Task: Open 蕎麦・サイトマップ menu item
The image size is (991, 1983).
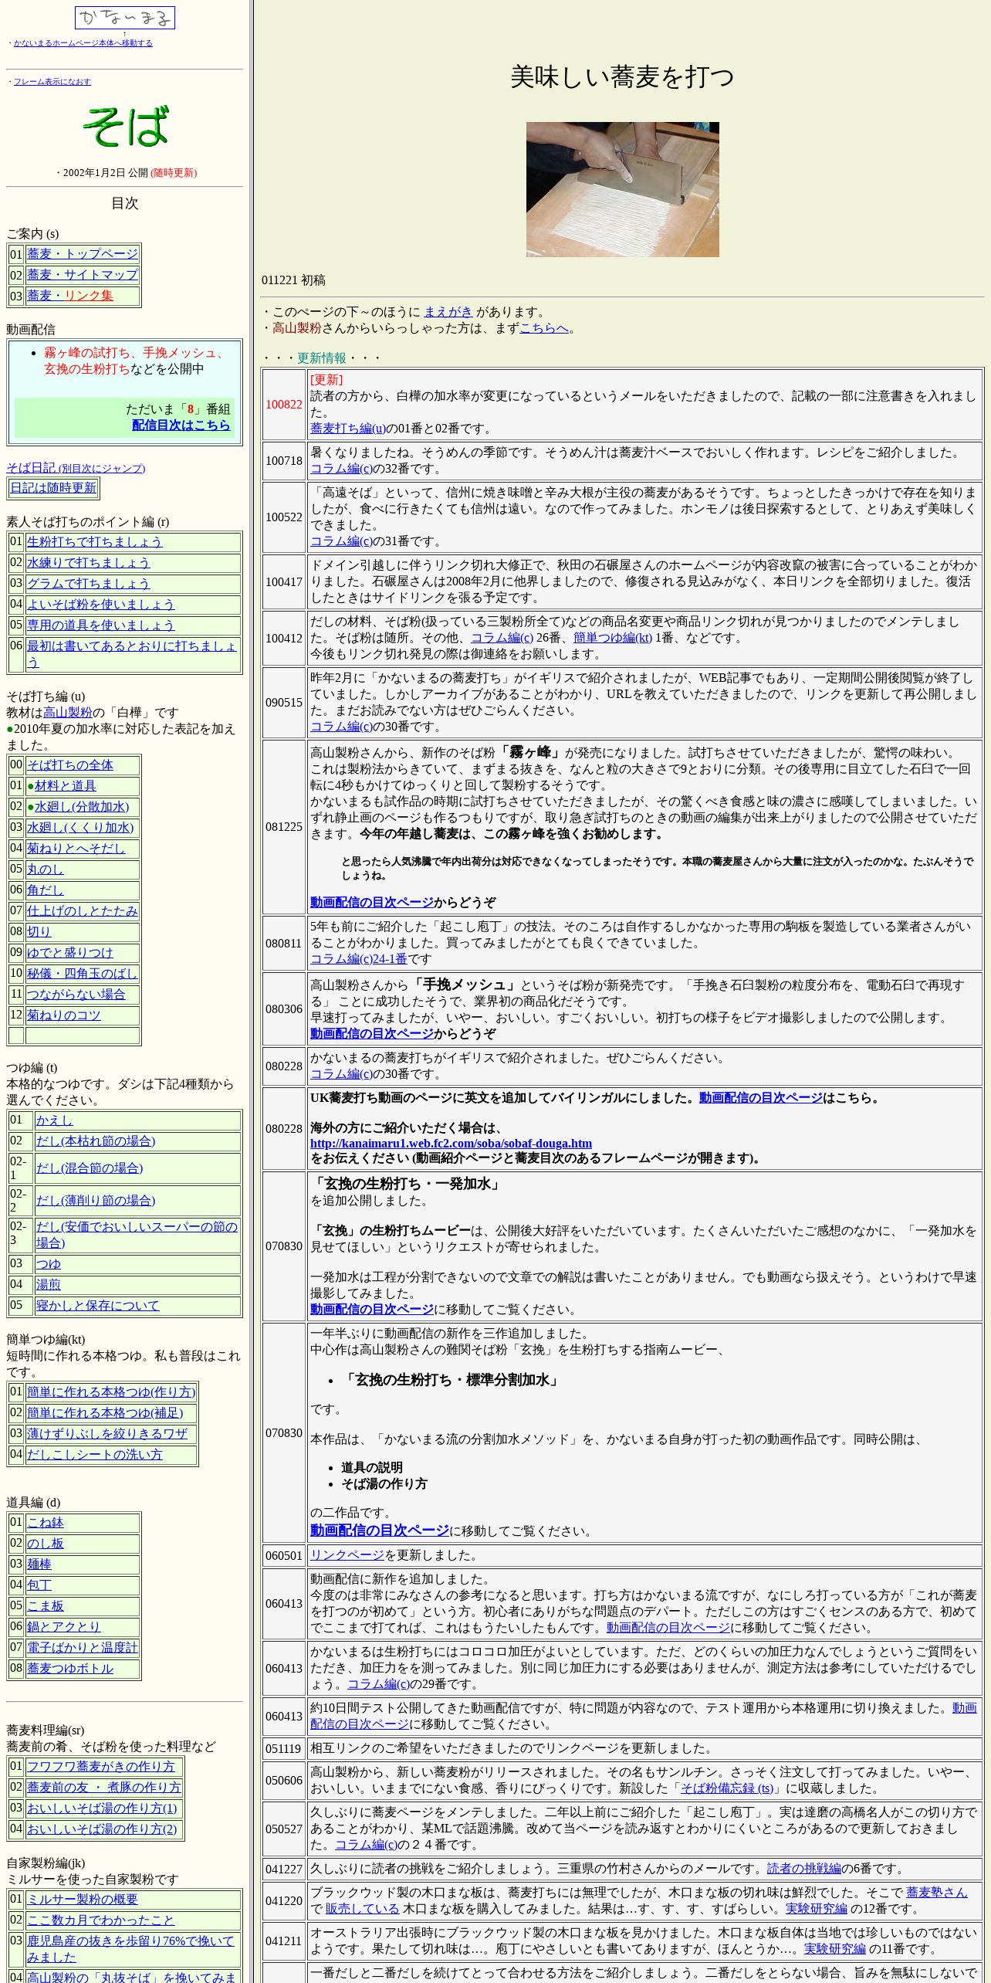Action: coord(83,275)
